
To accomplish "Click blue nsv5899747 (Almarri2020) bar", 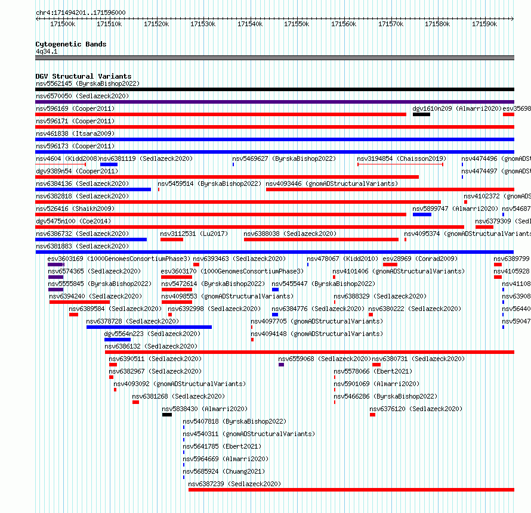I will coord(422,214).
